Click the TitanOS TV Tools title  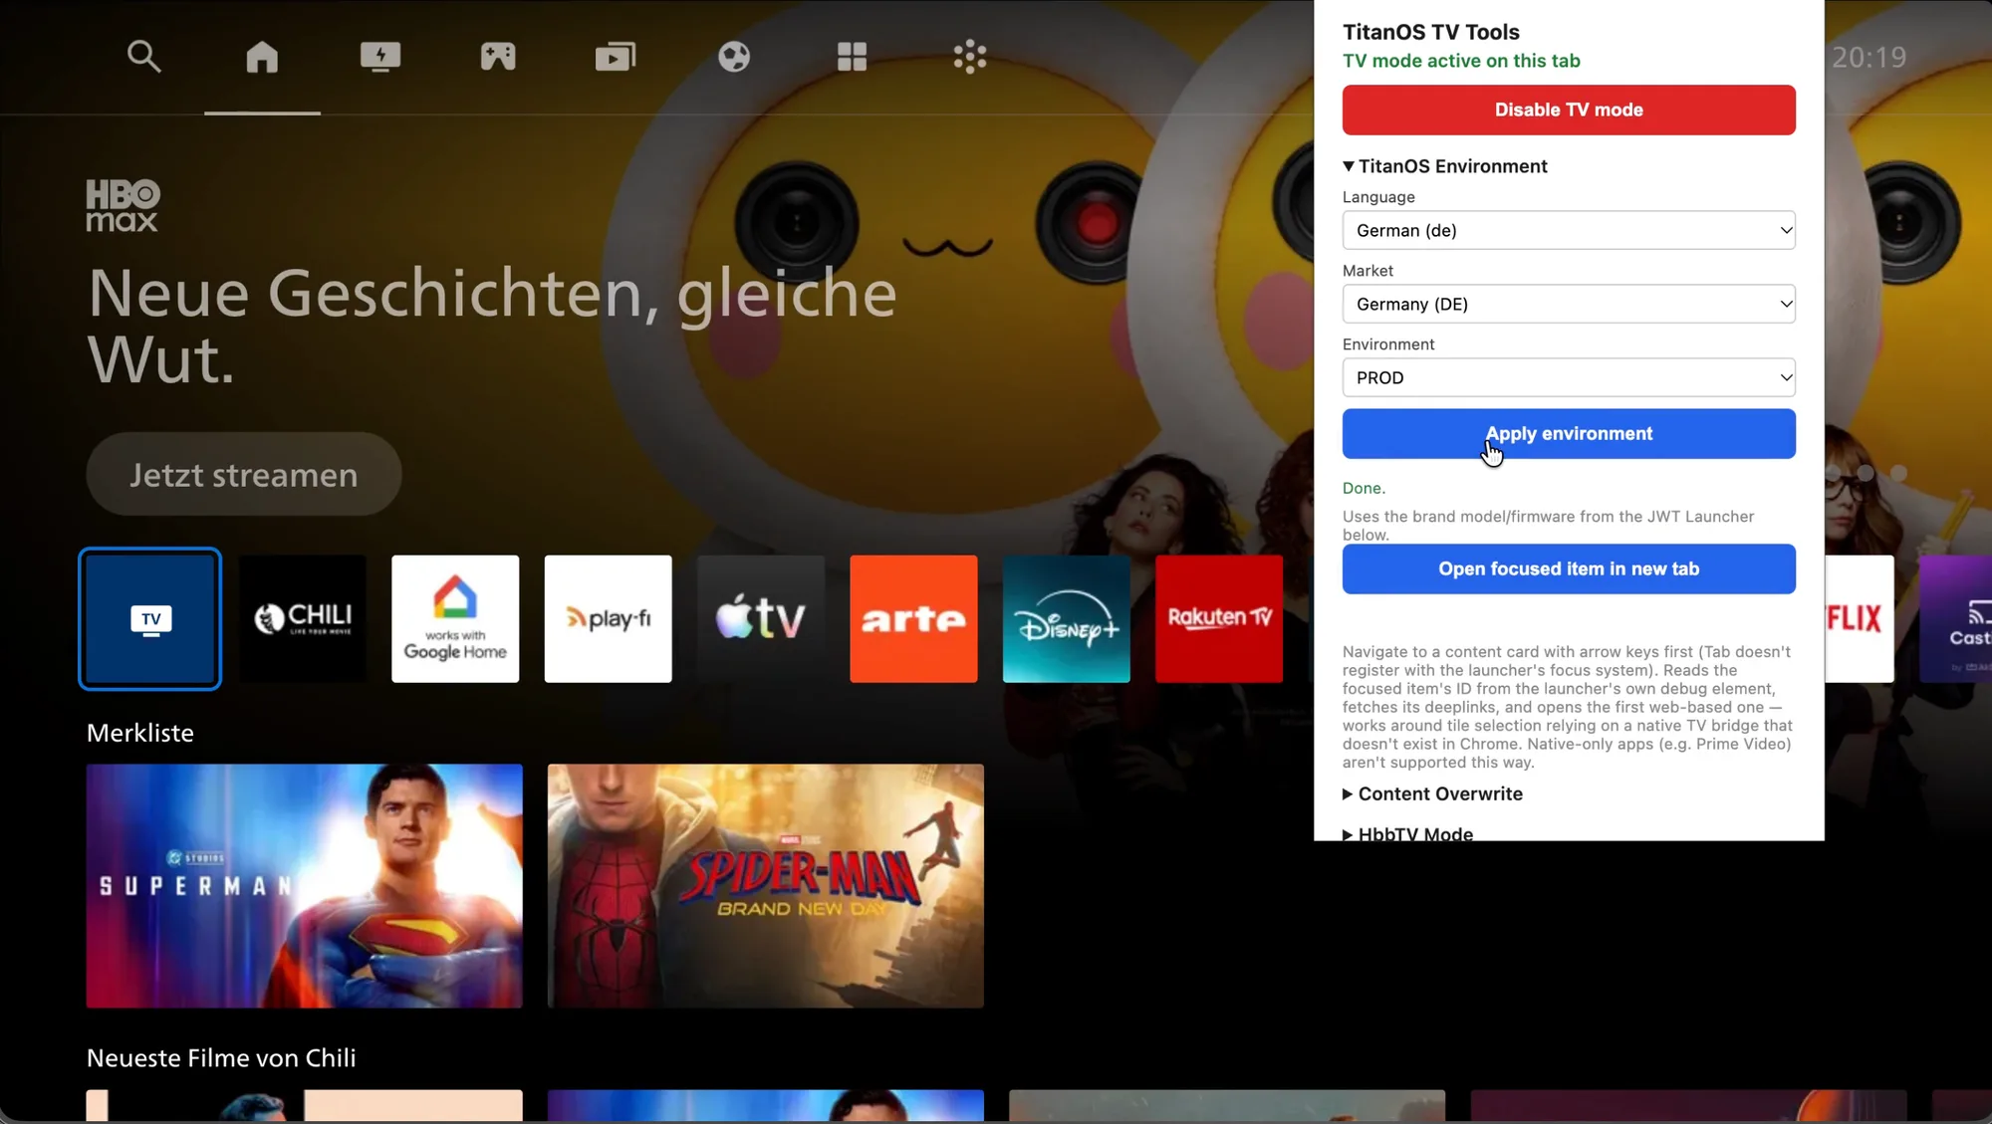tap(1431, 32)
